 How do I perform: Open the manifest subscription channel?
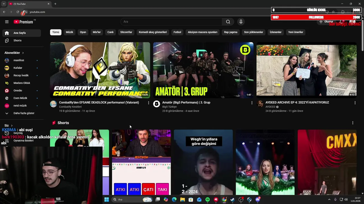[22, 60]
